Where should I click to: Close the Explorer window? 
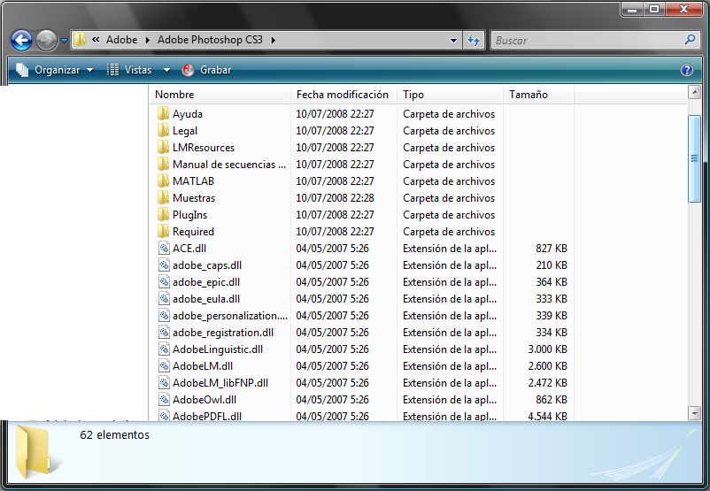point(683,9)
